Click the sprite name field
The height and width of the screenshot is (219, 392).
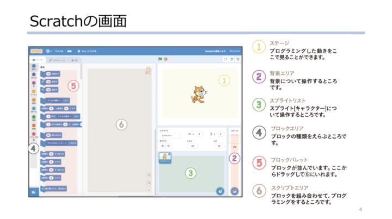point(171,135)
